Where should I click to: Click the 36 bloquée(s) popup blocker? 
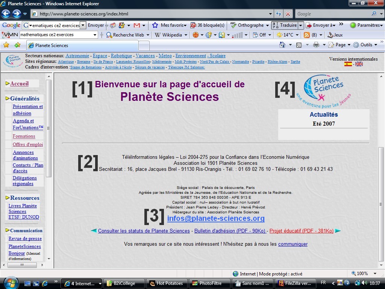(208, 25)
